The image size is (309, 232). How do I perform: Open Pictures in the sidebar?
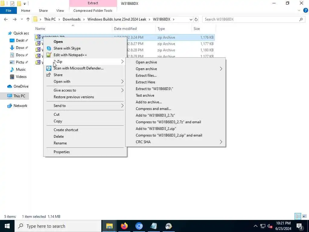pyautogui.click(x=18, y=62)
